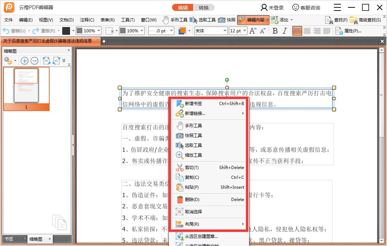The image size is (387, 246).
Task: Select the Hand tool in toolbar
Action: click(x=175, y=20)
